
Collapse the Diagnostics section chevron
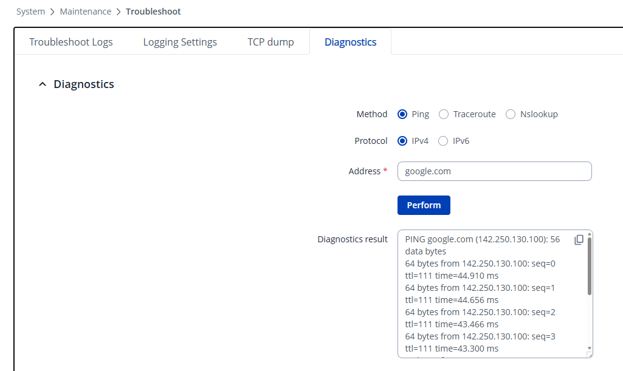pyautogui.click(x=42, y=84)
